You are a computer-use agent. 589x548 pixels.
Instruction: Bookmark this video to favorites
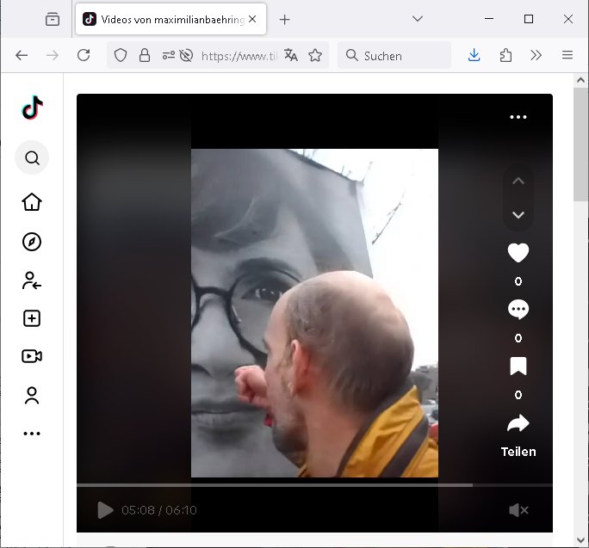(x=518, y=366)
